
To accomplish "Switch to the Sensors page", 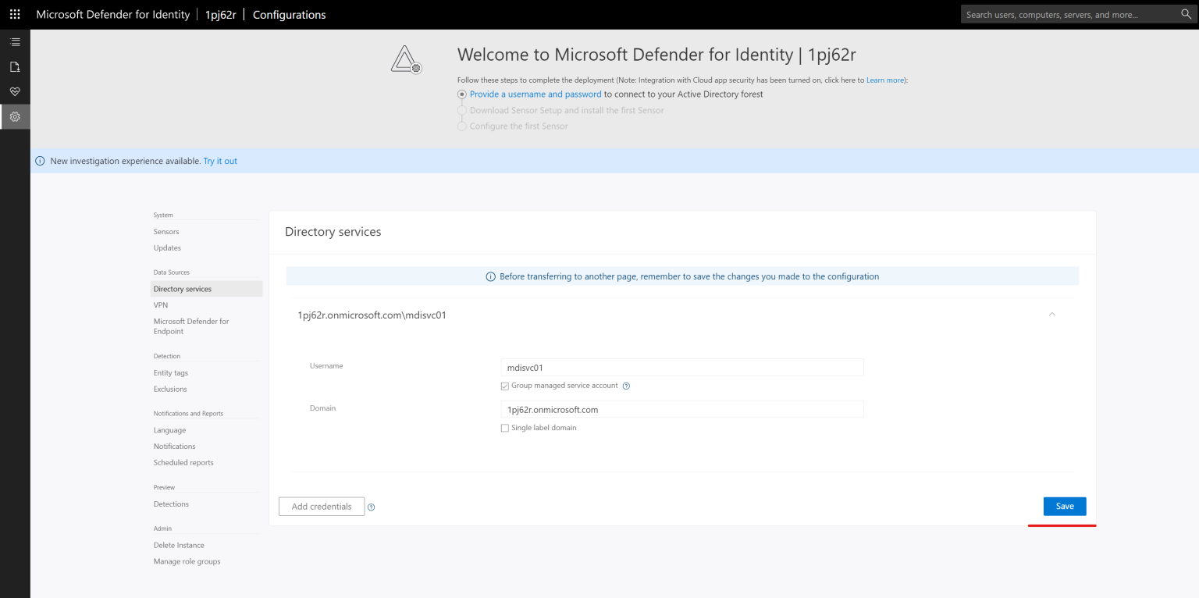I will pyautogui.click(x=165, y=231).
